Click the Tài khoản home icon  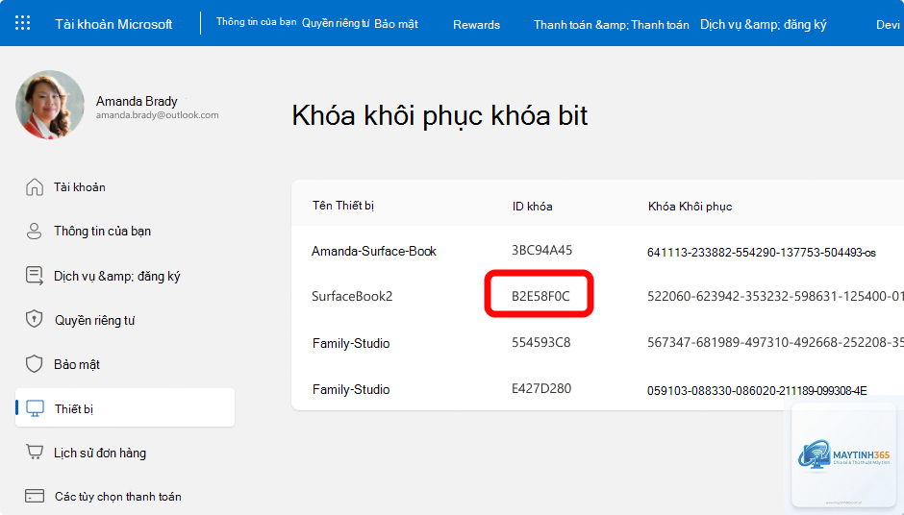(35, 187)
